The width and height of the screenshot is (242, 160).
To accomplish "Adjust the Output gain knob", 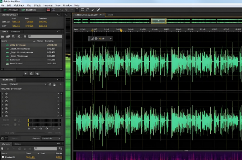I will pos(15,124).
